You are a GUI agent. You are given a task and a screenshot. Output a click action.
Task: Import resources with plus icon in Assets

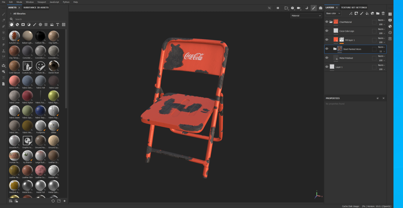pos(65,201)
